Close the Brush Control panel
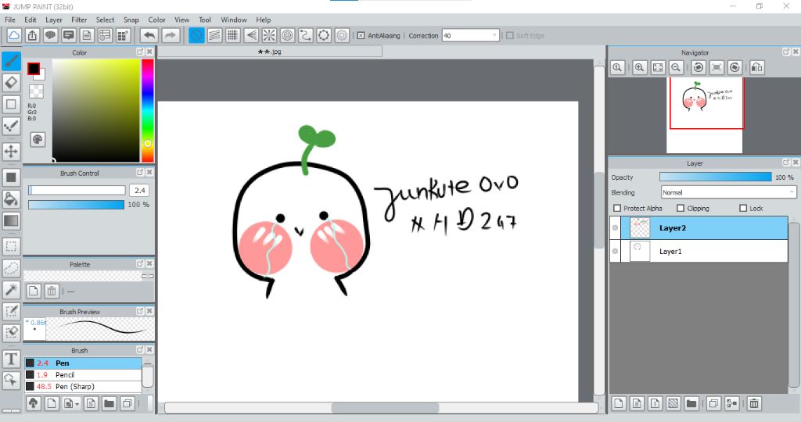Image resolution: width=801 pixels, height=422 pixels. click(x=149, y=173)
